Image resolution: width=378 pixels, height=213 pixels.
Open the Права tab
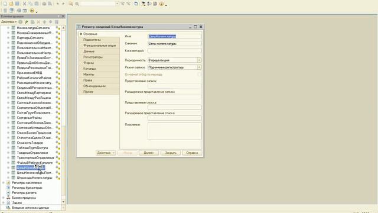click(99, 80)
